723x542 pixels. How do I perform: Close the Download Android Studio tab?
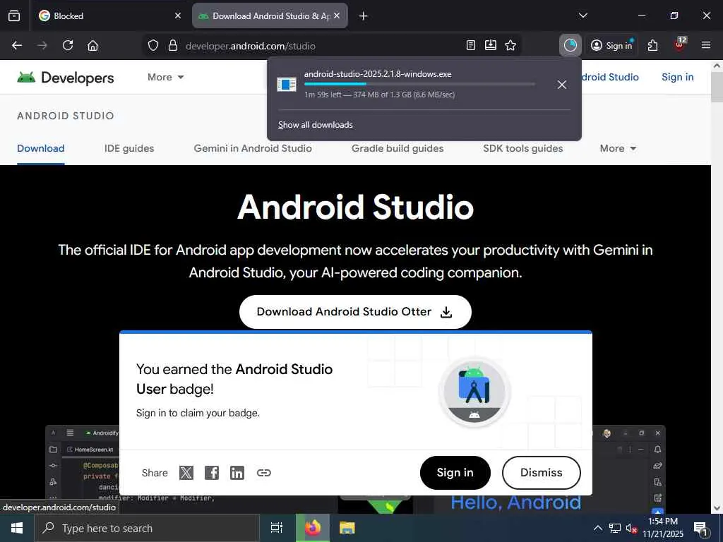337,16
